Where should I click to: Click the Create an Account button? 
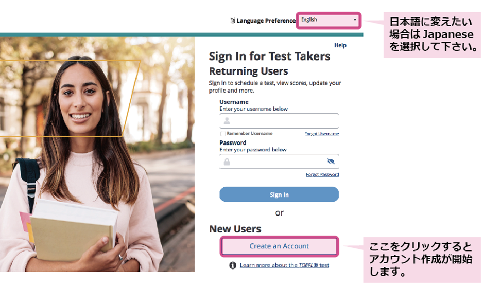click(x=280, y=246)
